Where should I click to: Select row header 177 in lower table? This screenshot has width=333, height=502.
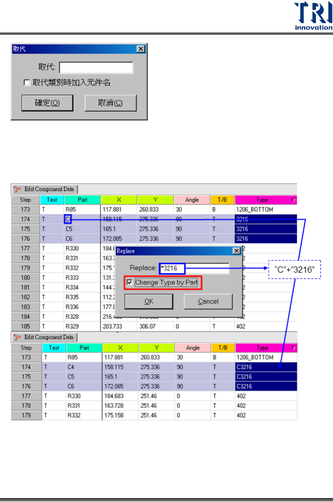pos(26,396)
